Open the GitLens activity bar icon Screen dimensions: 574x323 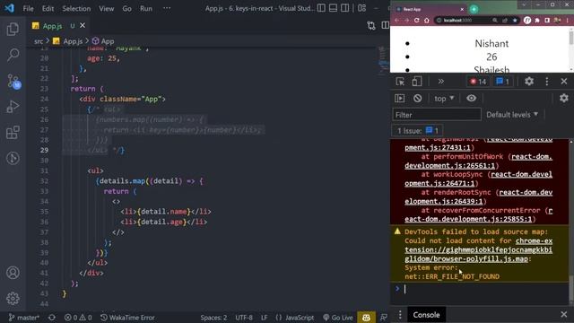coord(13,158)
